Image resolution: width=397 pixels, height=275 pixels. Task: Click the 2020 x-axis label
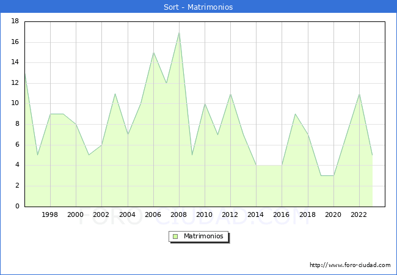click(333, 215)
